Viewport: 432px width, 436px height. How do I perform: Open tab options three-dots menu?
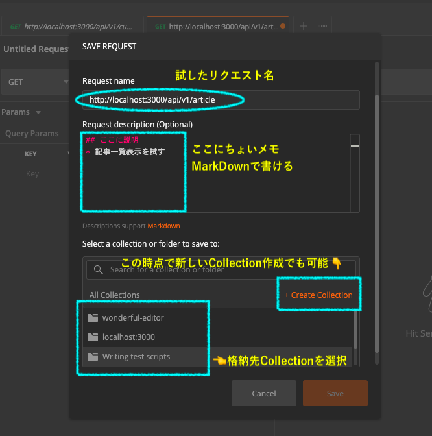tap(322, 26)
